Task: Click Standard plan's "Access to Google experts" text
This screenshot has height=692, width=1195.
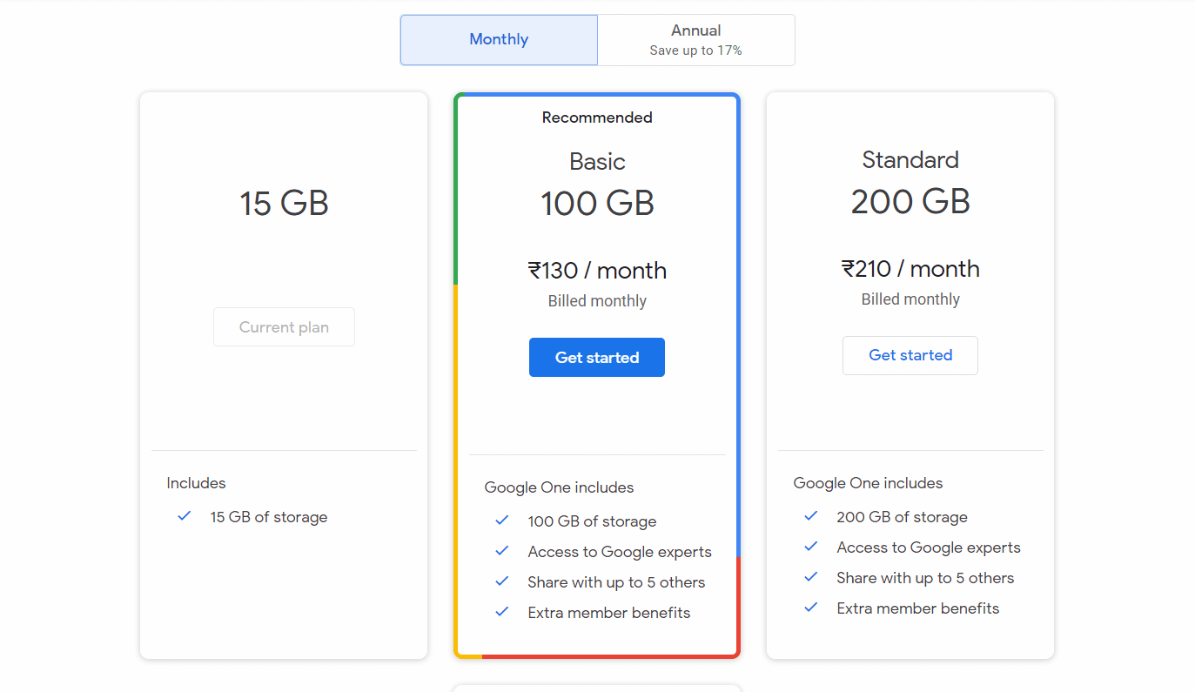Action: pyautogui.click(x=929, y=548)
